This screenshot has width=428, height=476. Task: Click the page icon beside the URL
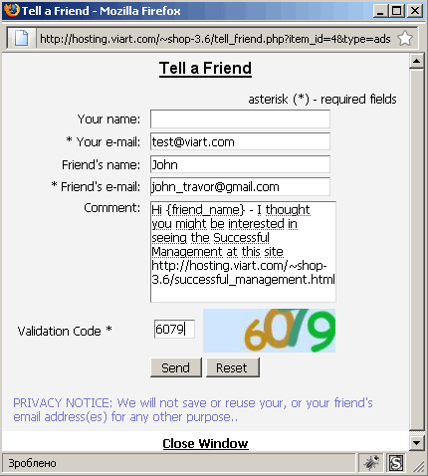(21, 38)
